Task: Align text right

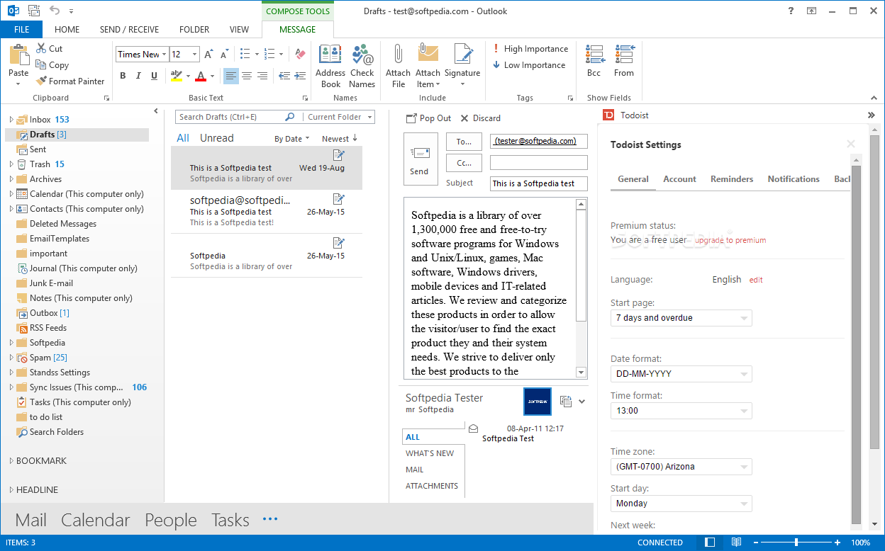Action: coord(262,76)
